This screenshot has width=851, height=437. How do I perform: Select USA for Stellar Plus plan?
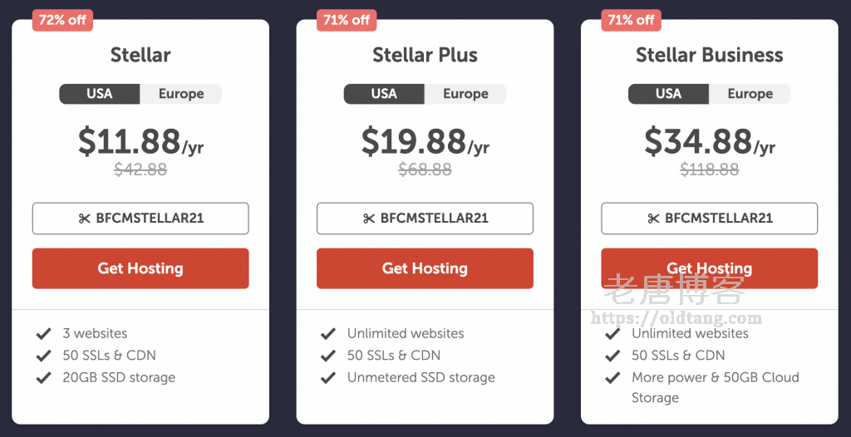(x=384, y=94)
